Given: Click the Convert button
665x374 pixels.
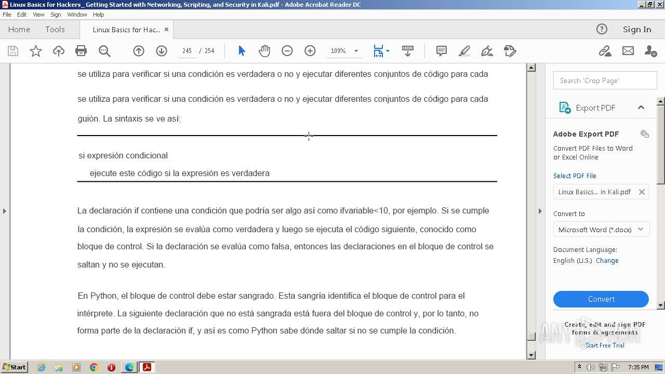Looking at the screenshot, I should pyautogui.click(x=601, y=299).
